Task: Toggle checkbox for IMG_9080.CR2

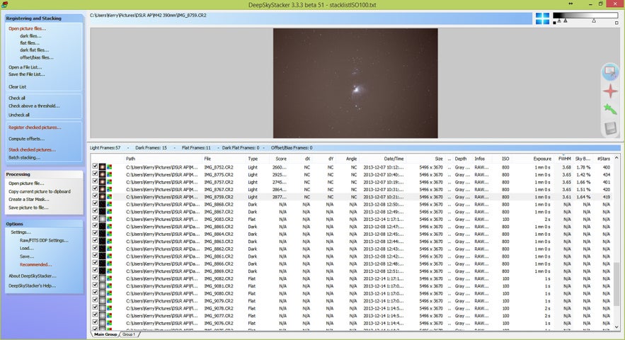Action: [95, 293]
